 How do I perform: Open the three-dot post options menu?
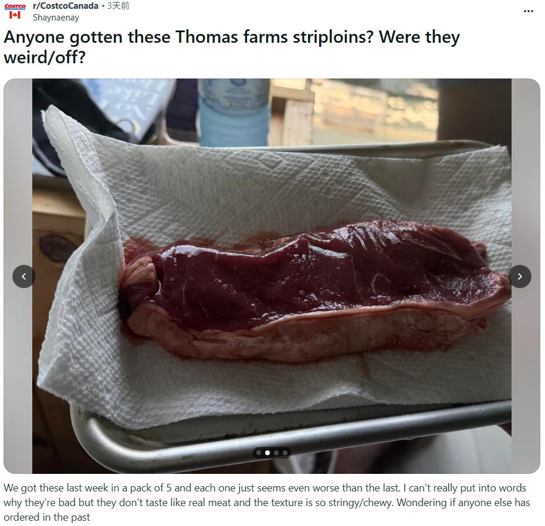(x=528, y=12)
